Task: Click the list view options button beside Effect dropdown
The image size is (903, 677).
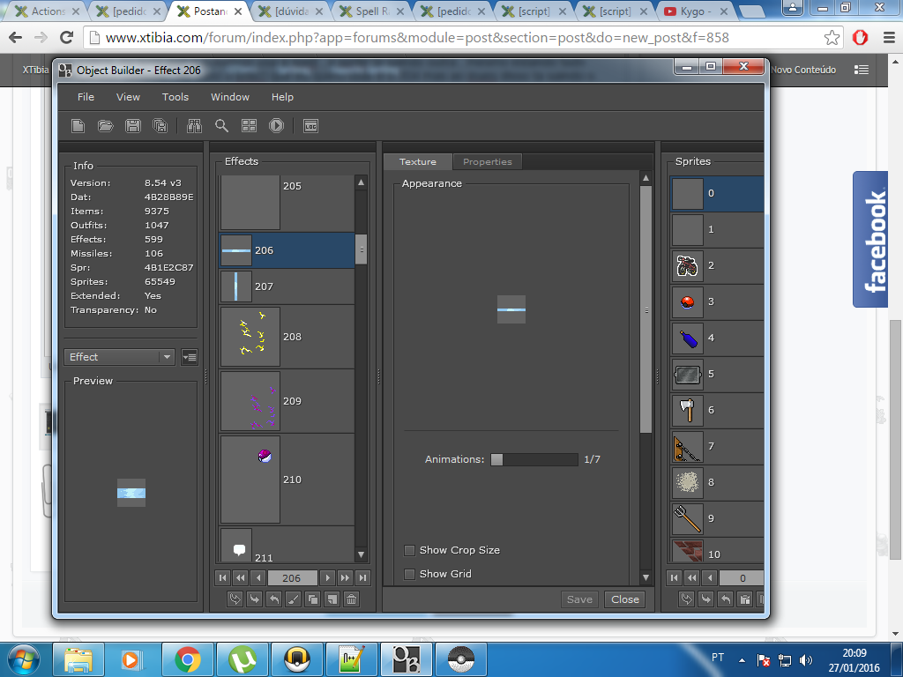Action: click(189, 357)
